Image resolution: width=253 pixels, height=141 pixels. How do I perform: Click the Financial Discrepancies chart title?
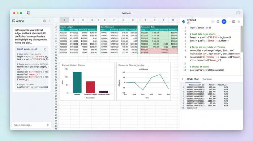131,65
